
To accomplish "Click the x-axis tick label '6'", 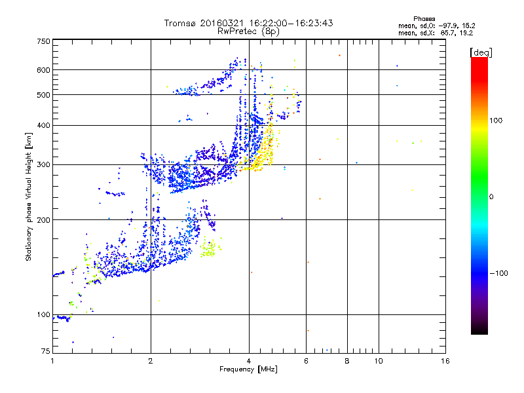I will [306, 361].
